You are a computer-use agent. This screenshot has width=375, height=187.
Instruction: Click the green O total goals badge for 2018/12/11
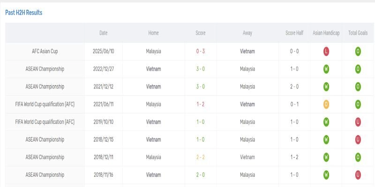pyautogui.click(x=358, y=157)
